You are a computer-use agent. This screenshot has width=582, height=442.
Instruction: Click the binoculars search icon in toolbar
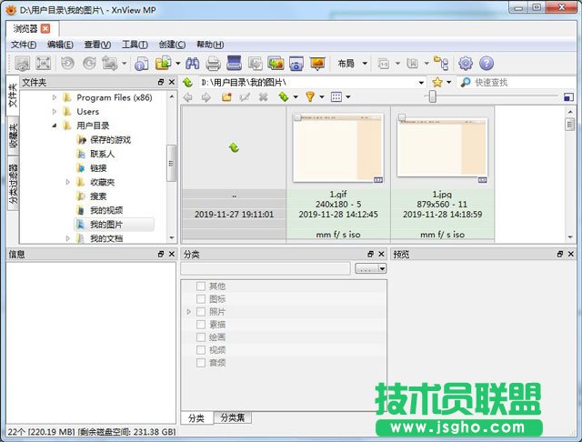192,64
